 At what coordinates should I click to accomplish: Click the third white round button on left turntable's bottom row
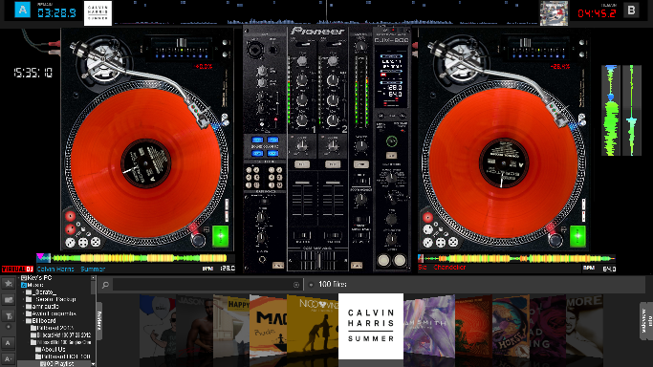(96, 242)
